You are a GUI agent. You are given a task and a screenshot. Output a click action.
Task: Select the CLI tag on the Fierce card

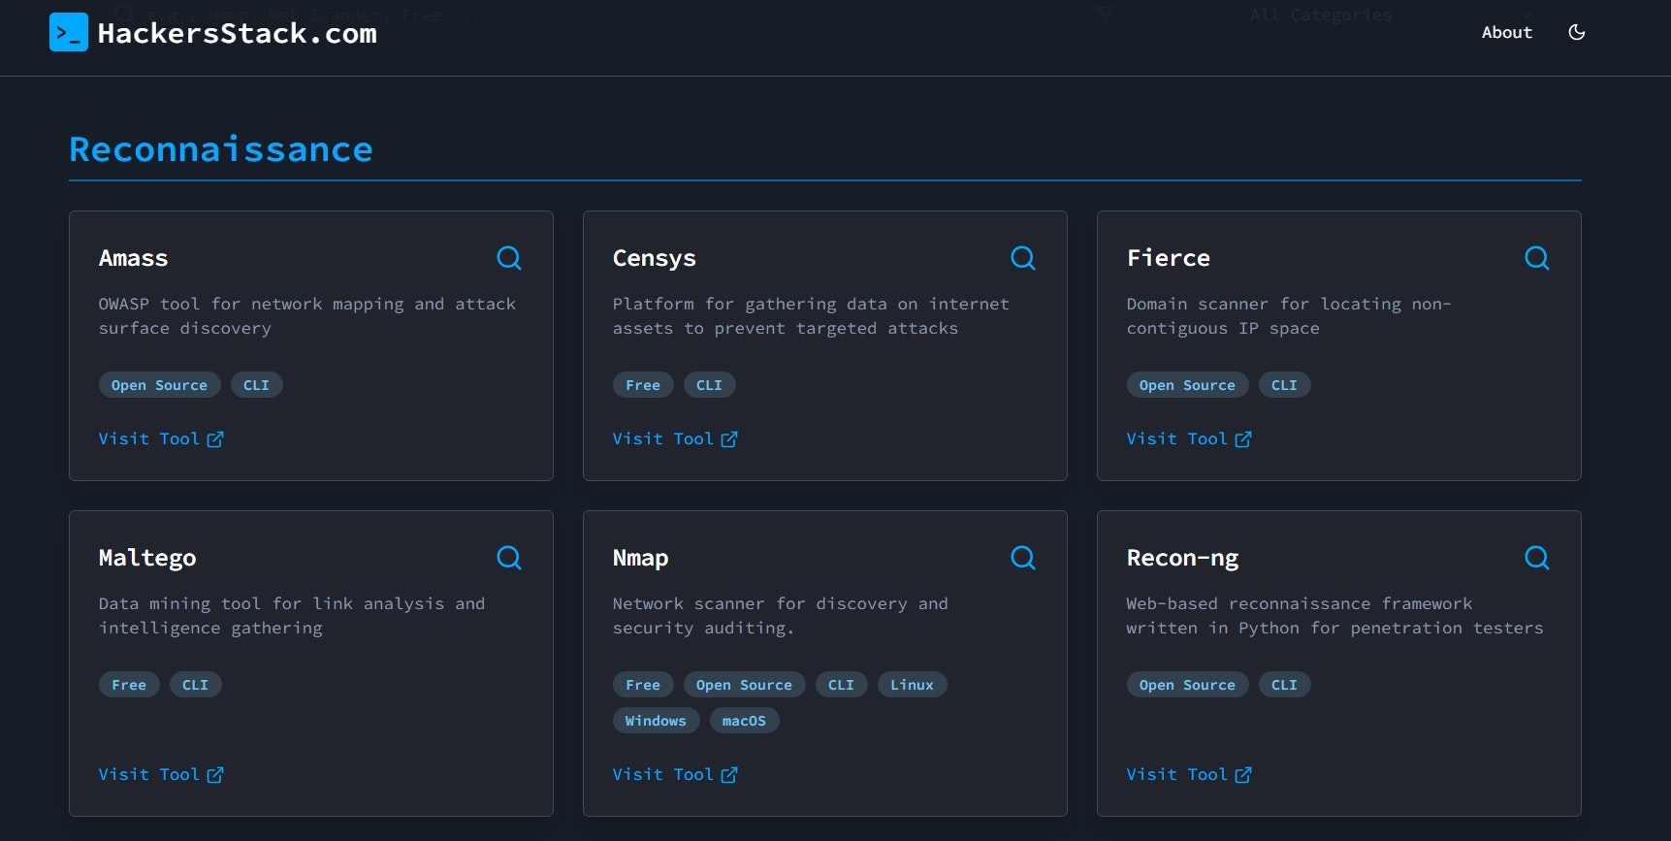[x=1284, y=385]
